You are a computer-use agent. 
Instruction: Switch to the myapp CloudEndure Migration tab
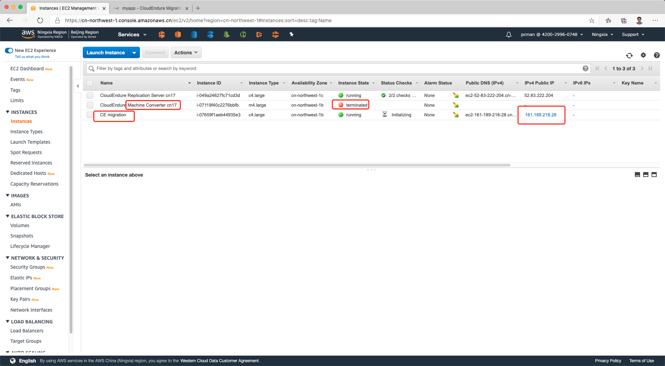(151, 8)
